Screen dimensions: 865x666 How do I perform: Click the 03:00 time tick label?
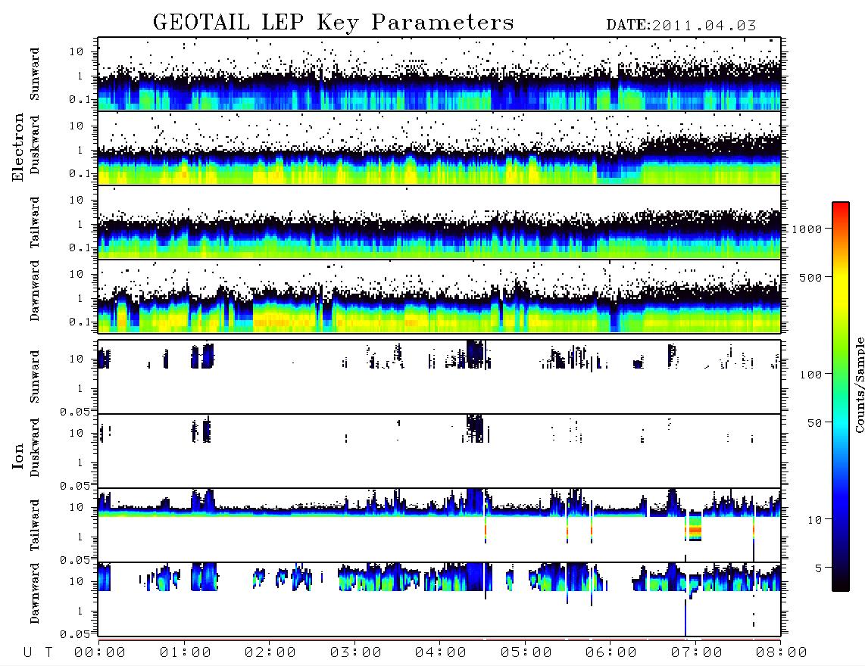click(x=356, y=652)
